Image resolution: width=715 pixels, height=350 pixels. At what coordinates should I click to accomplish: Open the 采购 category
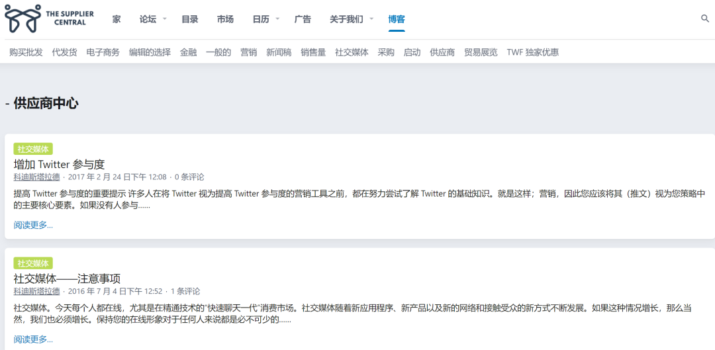point(386,52)
